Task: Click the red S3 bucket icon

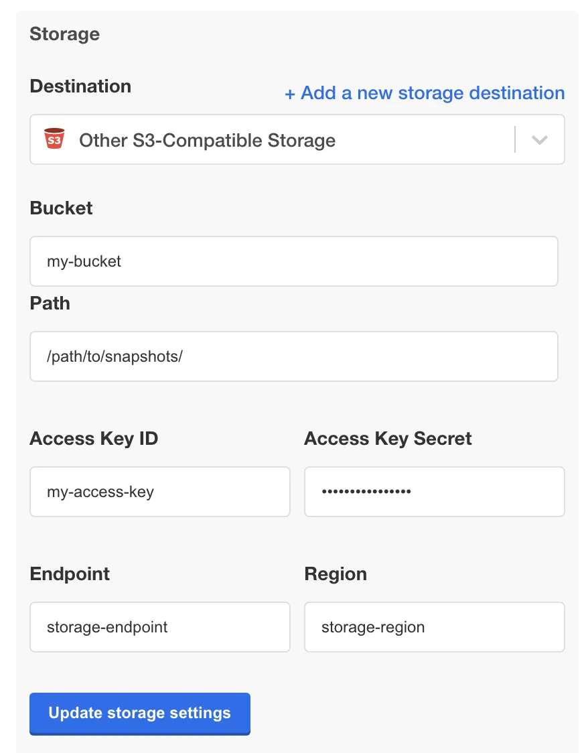Action: click(54, 139)
